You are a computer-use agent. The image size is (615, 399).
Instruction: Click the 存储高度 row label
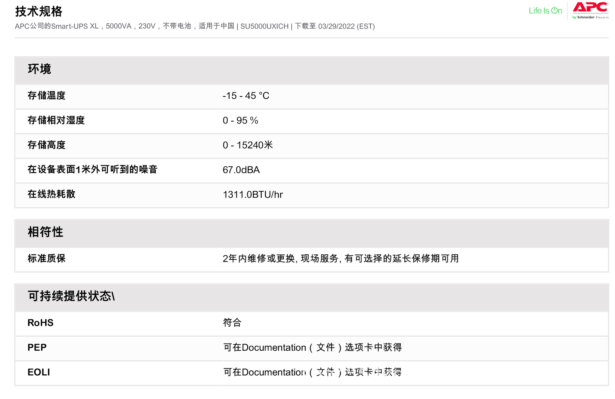pyautogui.click(x=46, y=145)
